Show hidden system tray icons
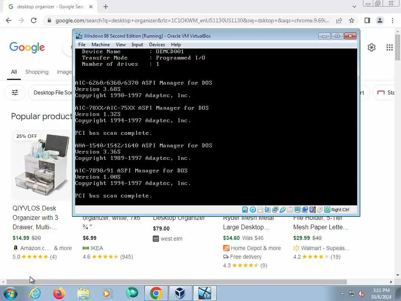 [342, 294]
